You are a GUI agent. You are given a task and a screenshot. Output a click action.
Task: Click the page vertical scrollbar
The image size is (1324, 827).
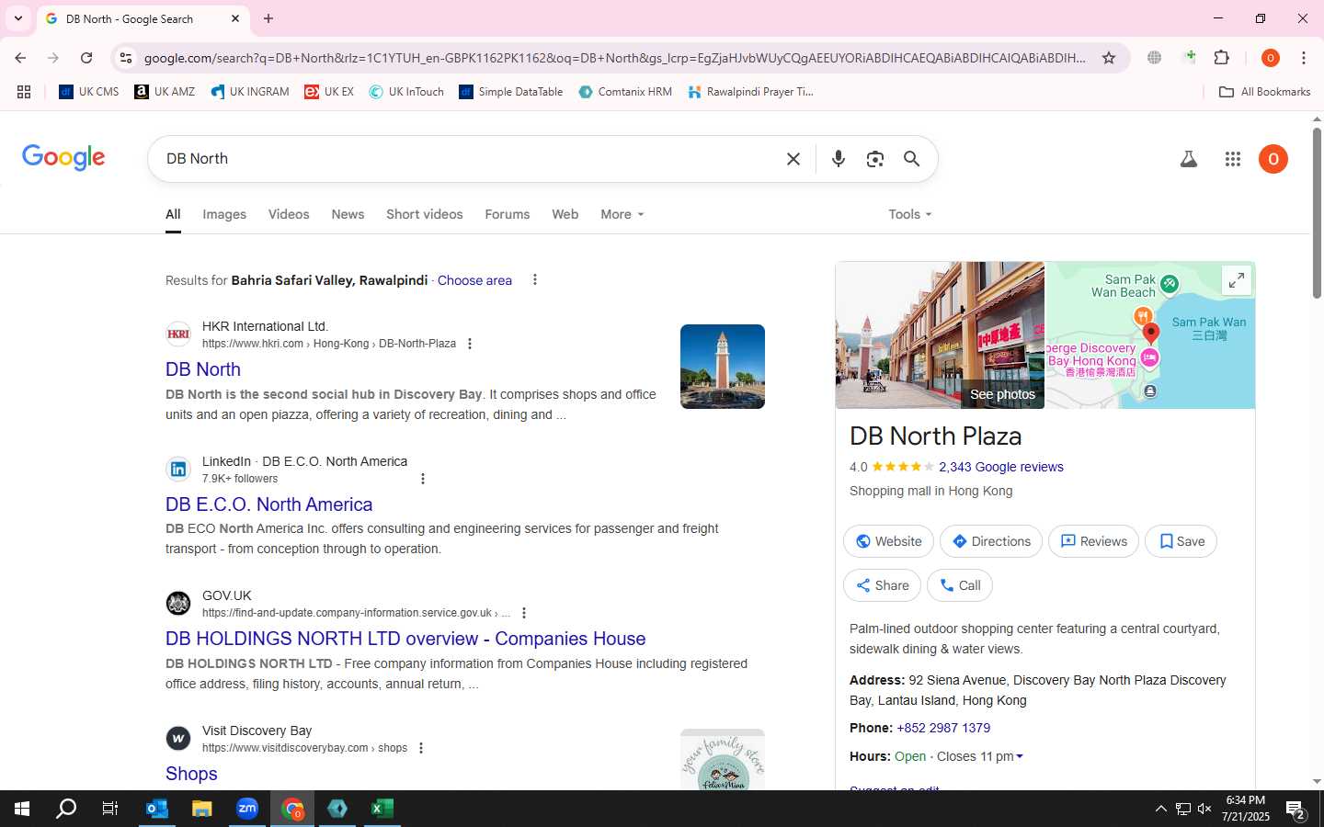pyautogui.click(x=1317, y=213)
